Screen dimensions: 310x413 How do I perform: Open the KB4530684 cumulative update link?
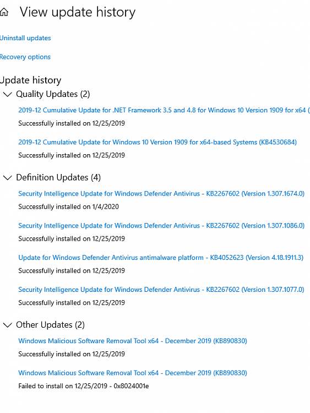point(157,142)
